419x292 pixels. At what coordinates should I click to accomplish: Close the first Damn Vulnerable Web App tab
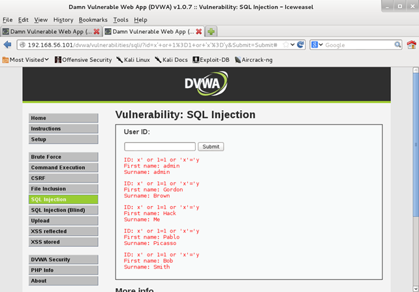click(x=97, y=31)
